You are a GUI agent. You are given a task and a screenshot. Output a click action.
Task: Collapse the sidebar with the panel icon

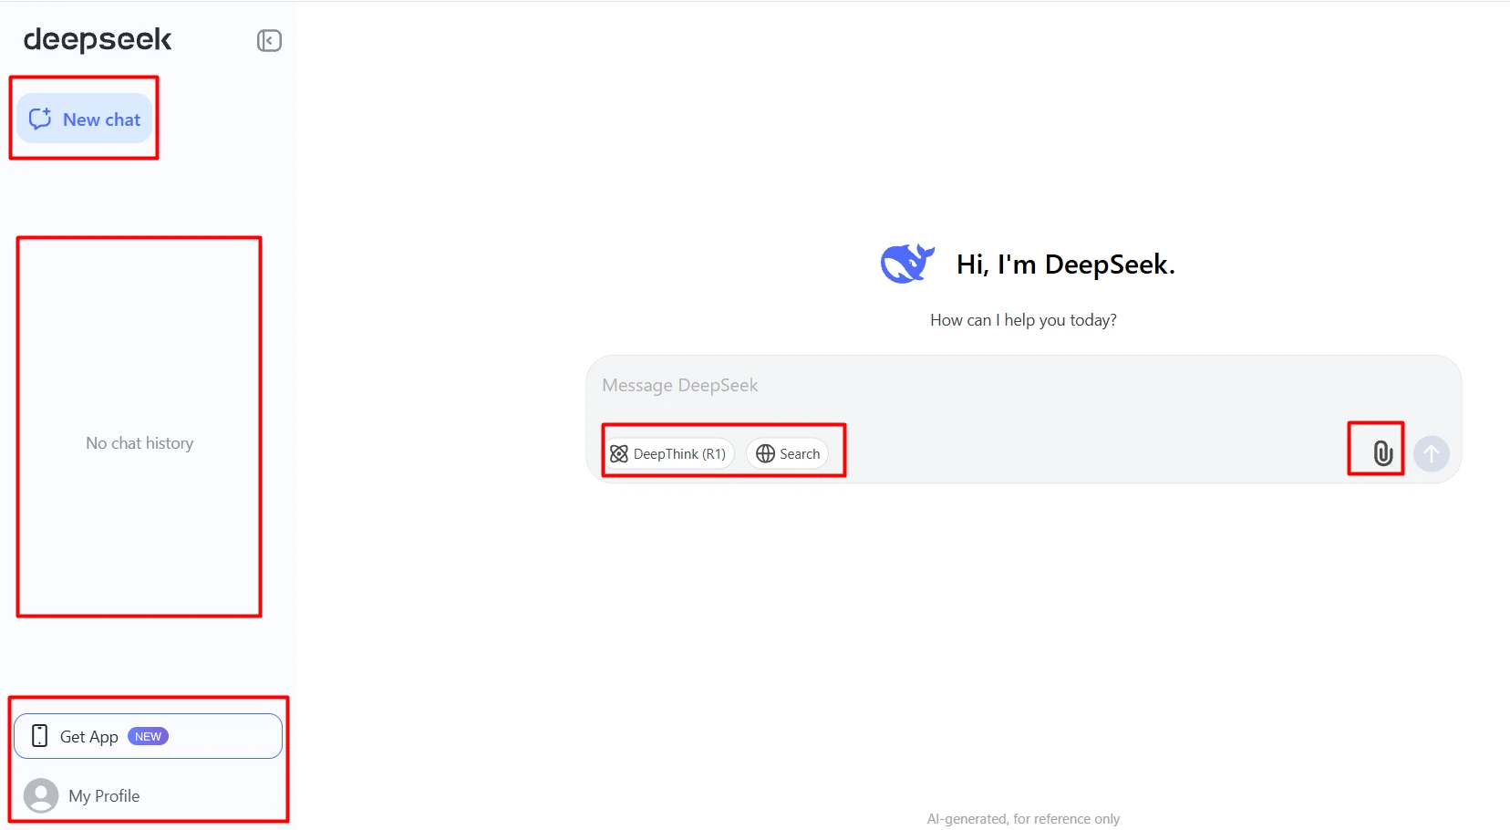tap(269, 40)
